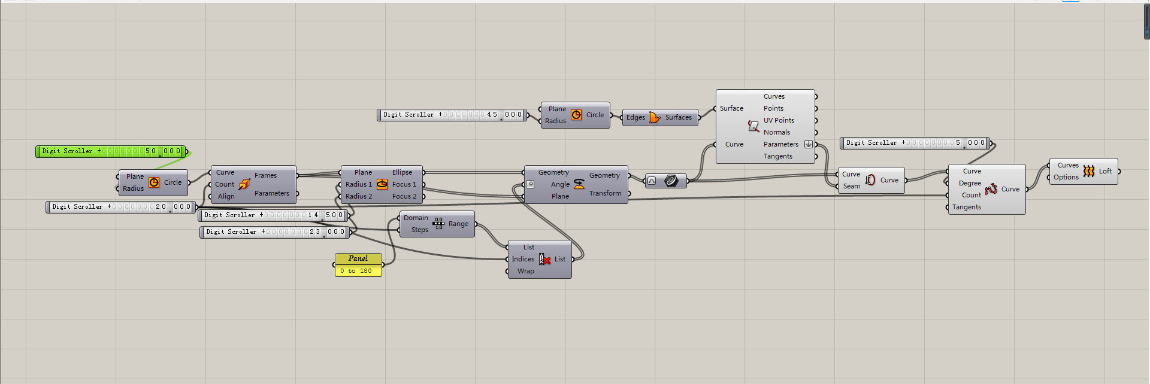
Task: Toggle the degrees flag on Angle input
Action: pyautogui.click(x=530, y=184)
